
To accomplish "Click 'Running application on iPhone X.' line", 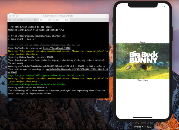I will tap(28, 87).
